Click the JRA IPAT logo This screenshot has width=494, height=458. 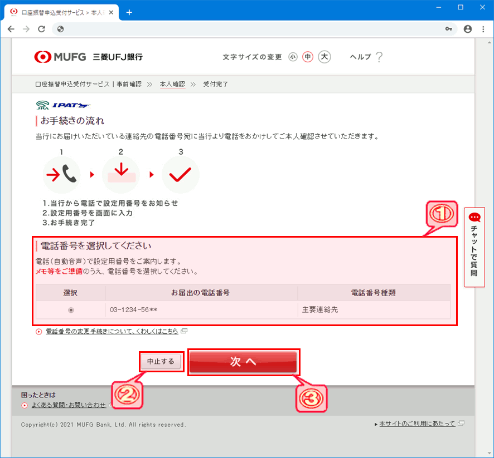62,105
